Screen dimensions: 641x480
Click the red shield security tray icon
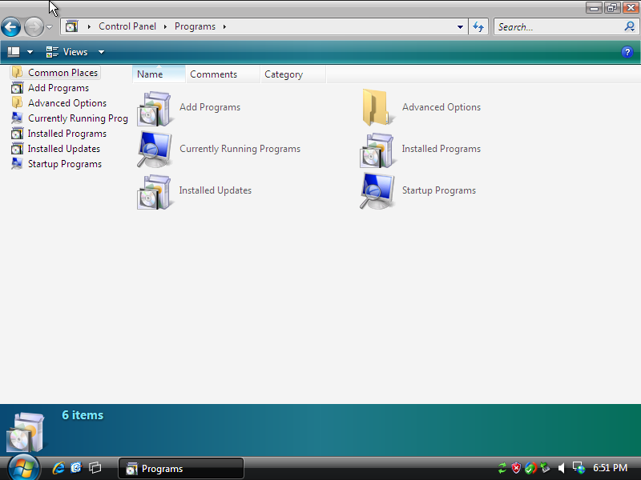[x=516, y=468]
